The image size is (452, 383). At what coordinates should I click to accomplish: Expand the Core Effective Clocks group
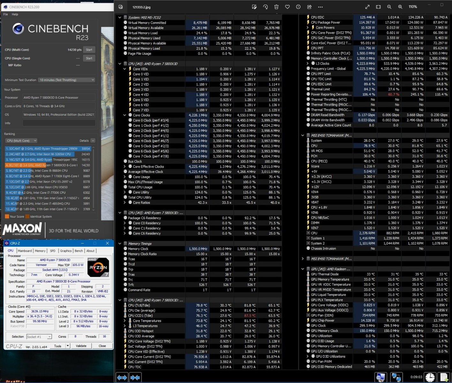125,167
